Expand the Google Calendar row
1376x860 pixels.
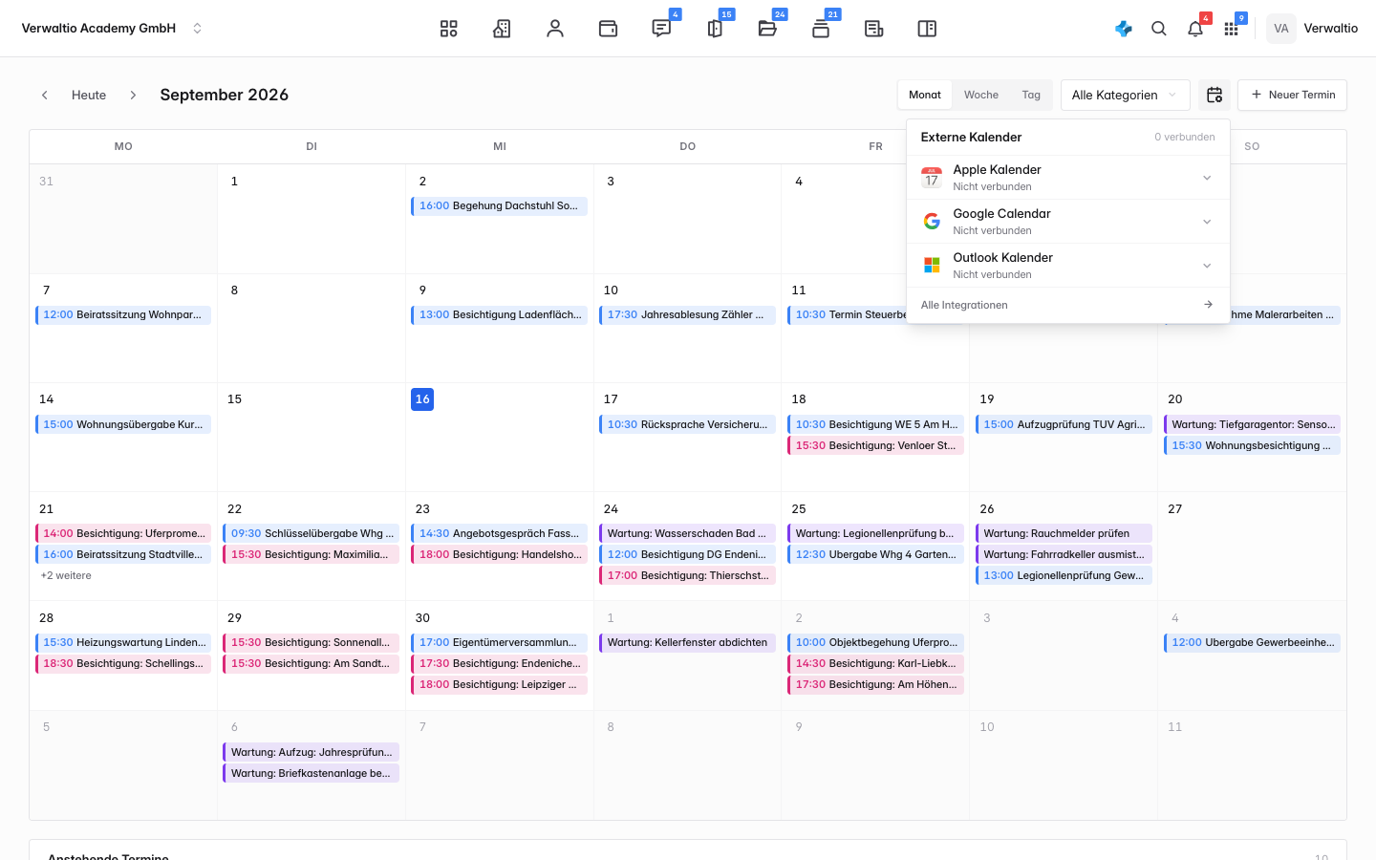pos(1068,222)
